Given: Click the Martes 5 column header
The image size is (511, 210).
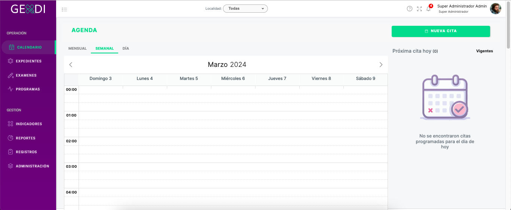Looking at the screenshot, I should (x=189, y=78).
